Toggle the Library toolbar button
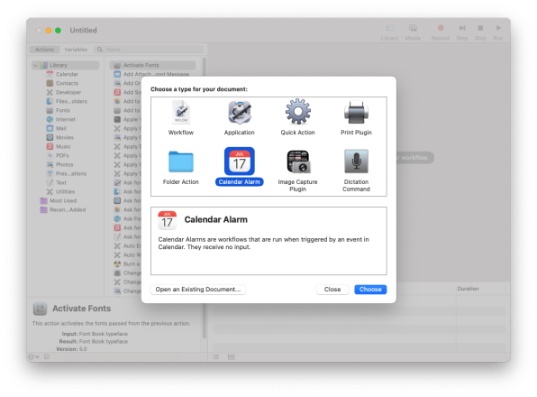 389,32
